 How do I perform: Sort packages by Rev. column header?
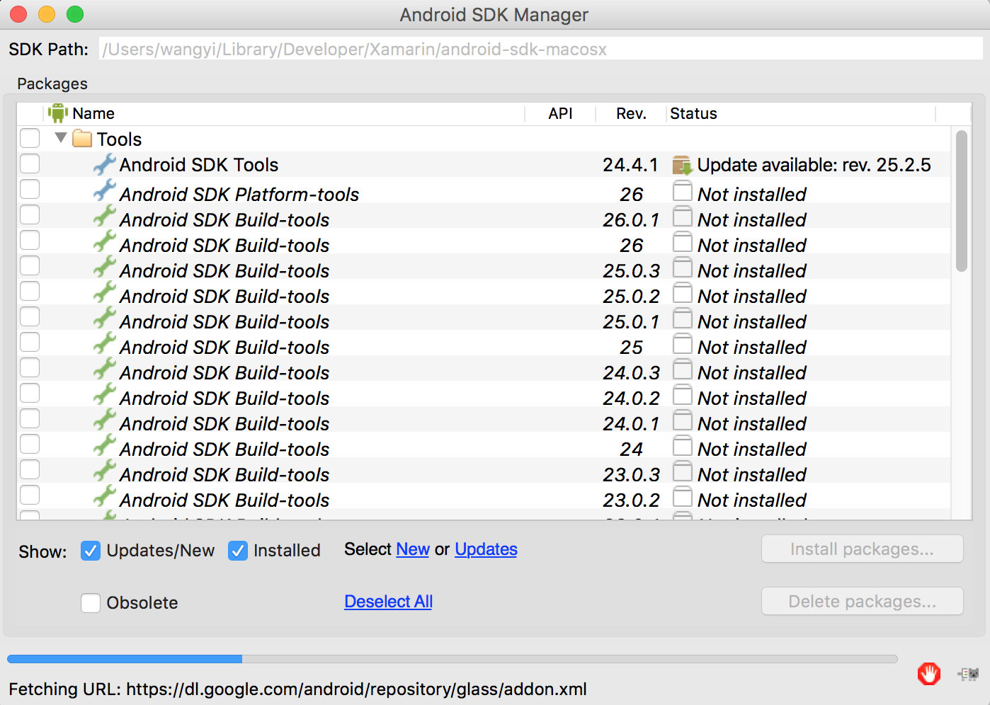(x=631, y=113)
